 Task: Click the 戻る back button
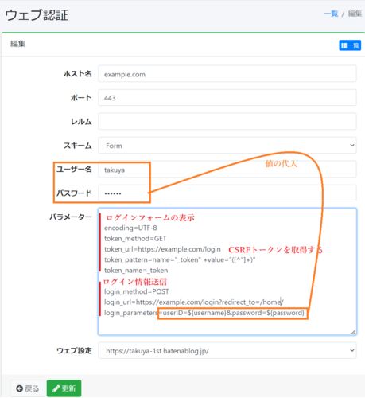28,388
